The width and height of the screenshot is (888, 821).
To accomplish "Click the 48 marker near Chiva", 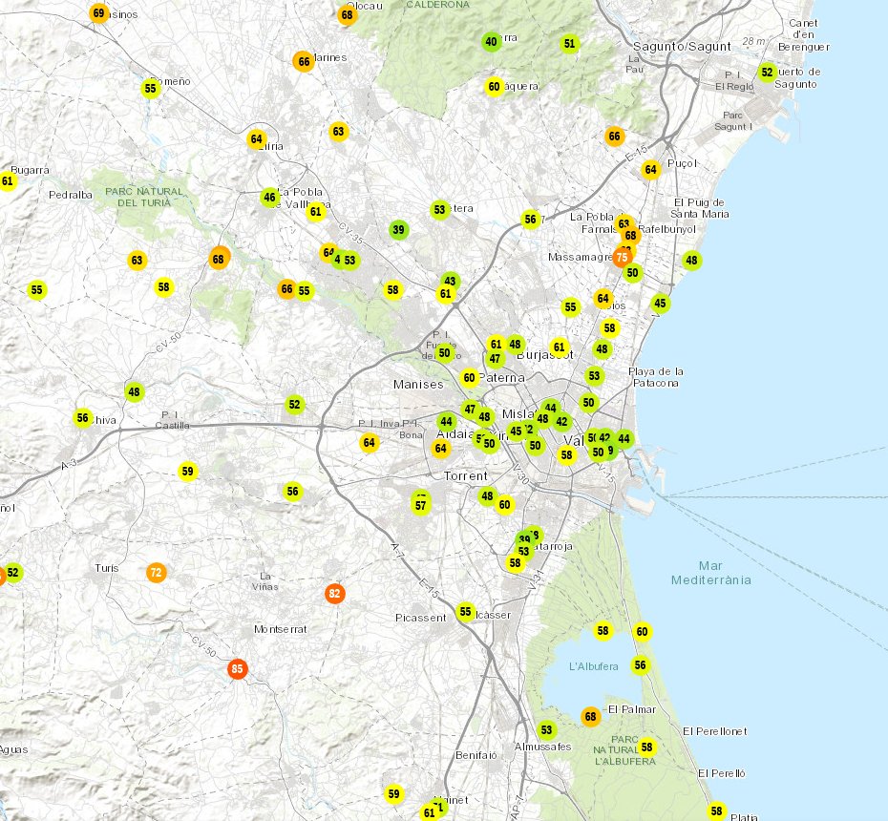I will [x=135, y=391].
